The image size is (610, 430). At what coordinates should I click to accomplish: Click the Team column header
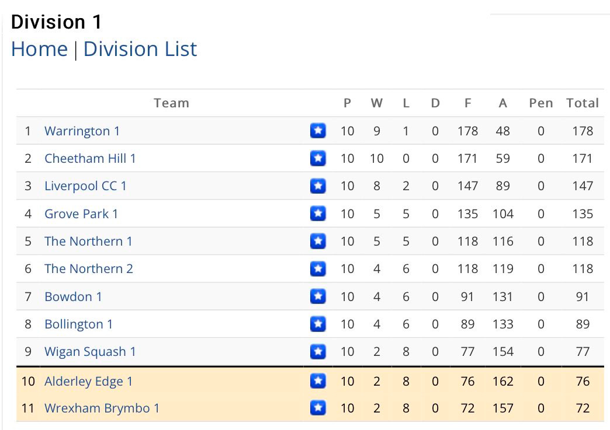171,103
